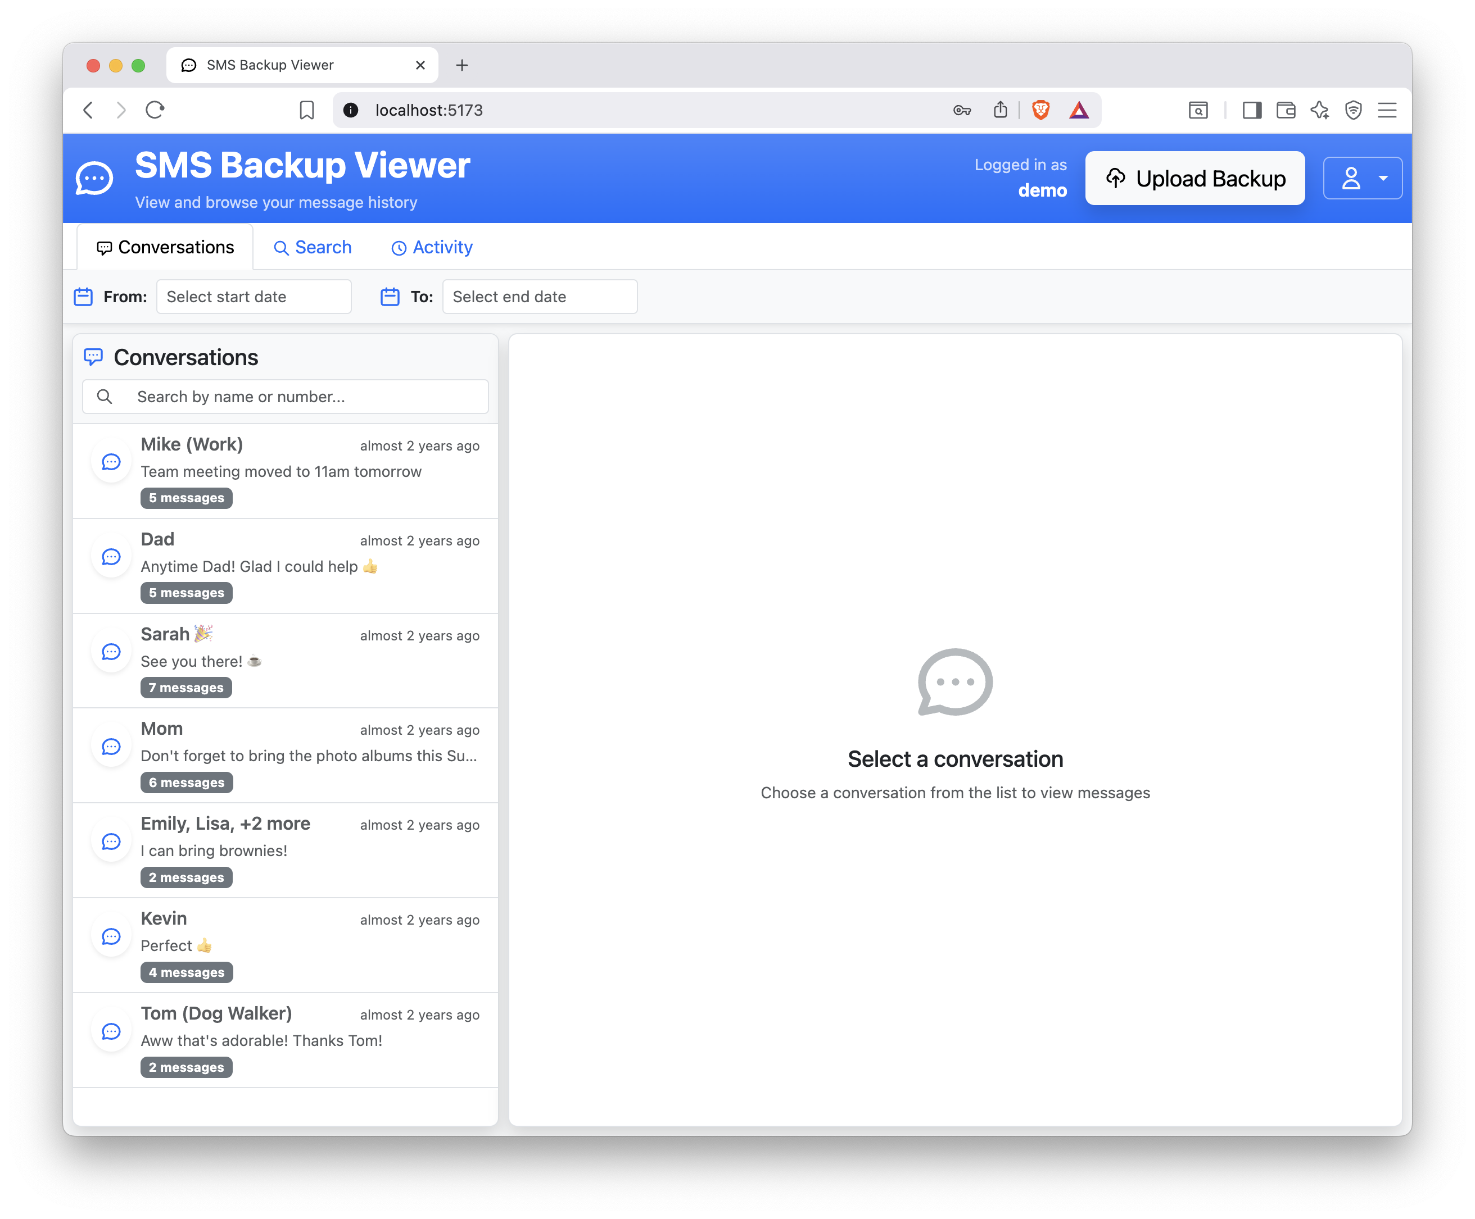Open the user account dropdown menu
The width and height of the screenshot is (1475, 1219).
(1363, 178)
